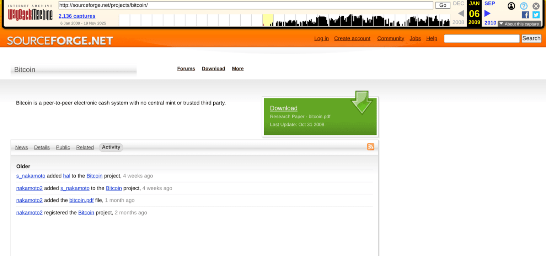Share capture via the Twitter icon
The width and height of the screenshot is (546, 256).
[x=536, y=15]
